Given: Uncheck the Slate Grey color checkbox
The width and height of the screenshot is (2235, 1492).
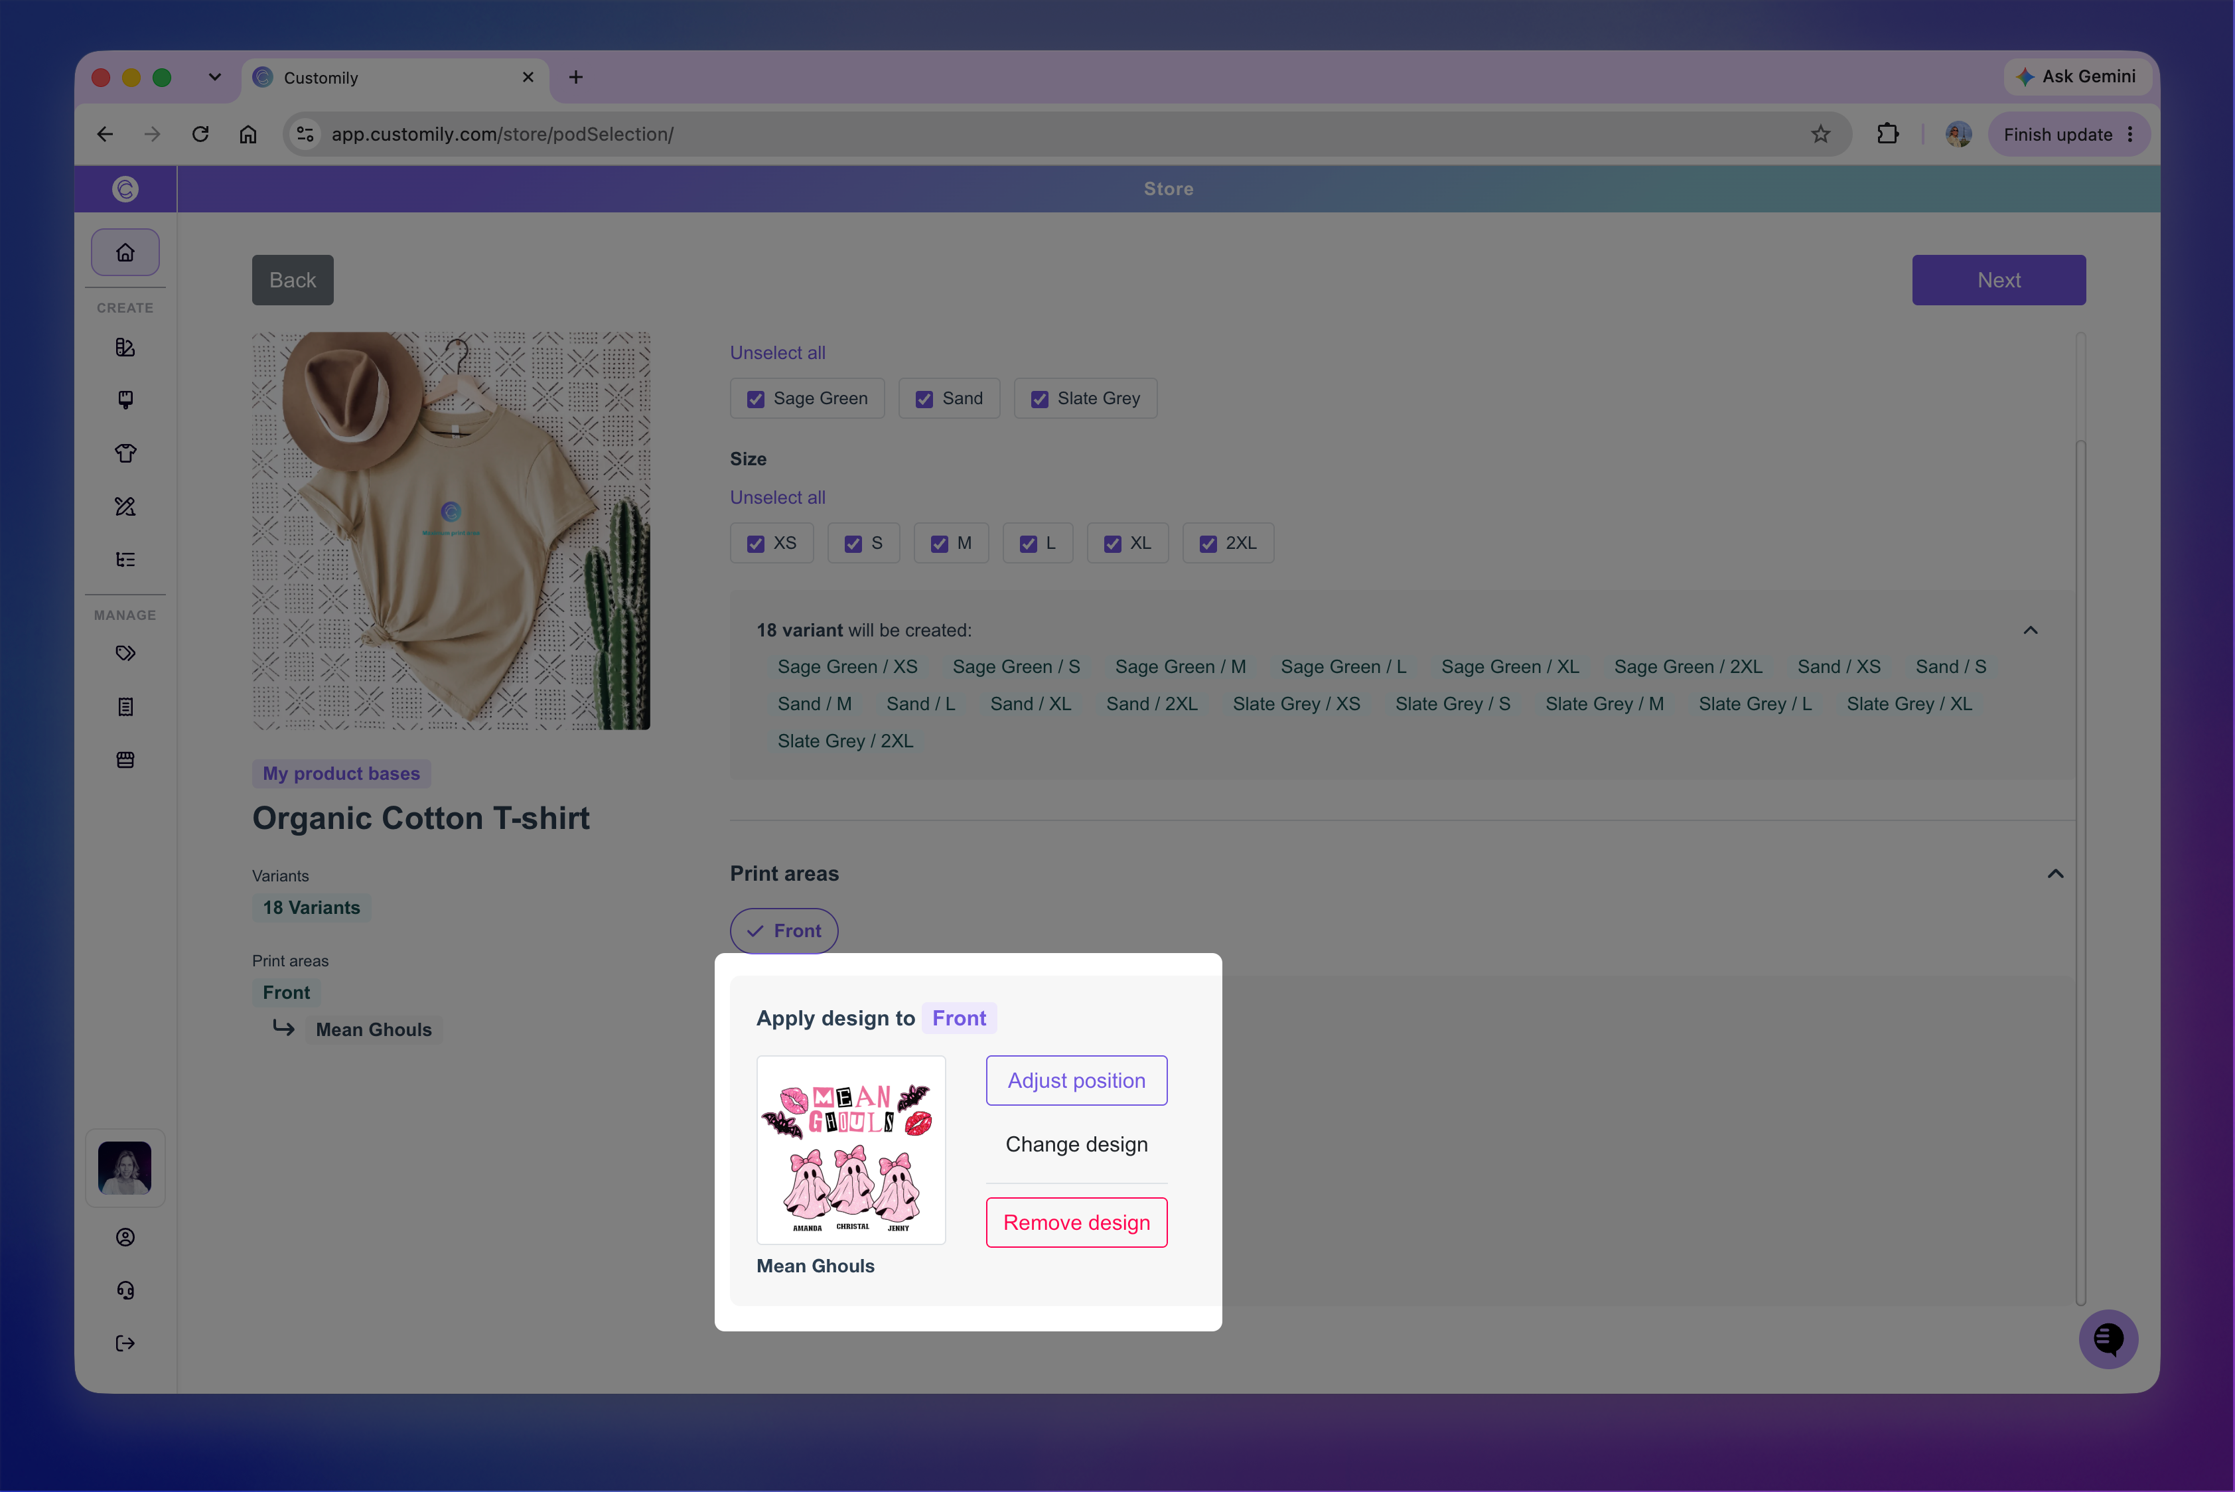Looking at the screenshot, I should pos(1039,399).
